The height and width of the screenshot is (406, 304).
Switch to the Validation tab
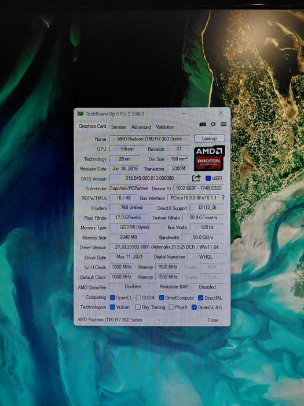pos(165,127)
